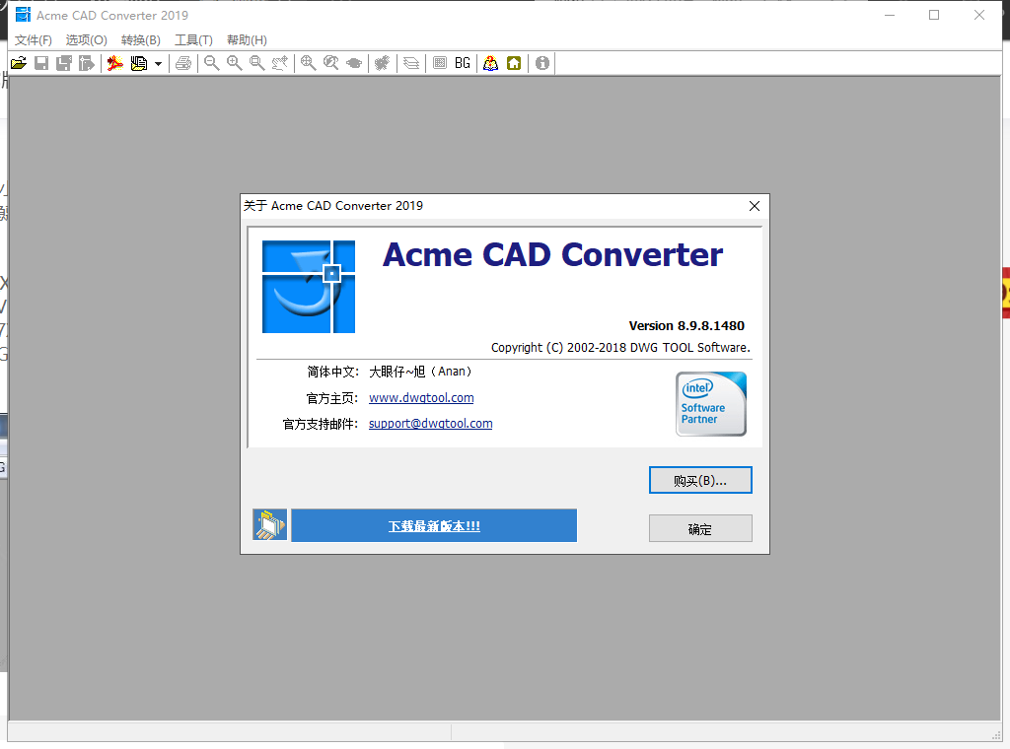Click the Open file folder icon

point(19,63)
